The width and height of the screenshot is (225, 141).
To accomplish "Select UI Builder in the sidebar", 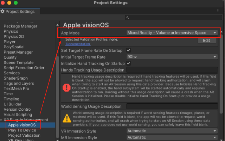I will pos(13,104).
